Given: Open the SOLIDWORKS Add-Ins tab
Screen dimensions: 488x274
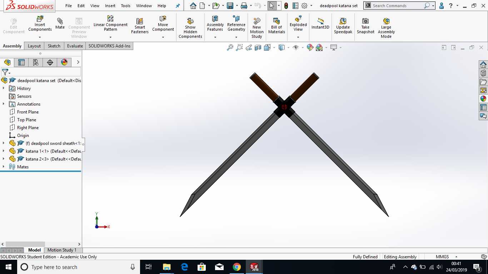Looking at the screenshot, I should click(109, 46).
